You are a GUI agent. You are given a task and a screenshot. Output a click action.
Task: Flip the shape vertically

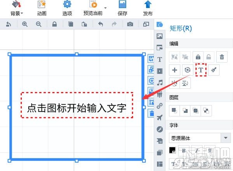[x=185, y=83]
